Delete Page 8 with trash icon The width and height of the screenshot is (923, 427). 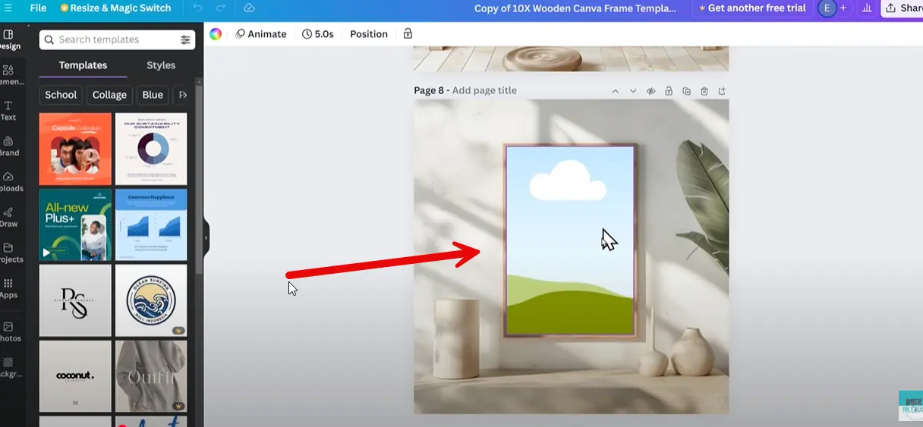(704, 91)
